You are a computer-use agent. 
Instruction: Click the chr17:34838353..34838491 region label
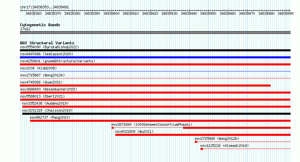[44, 7]
